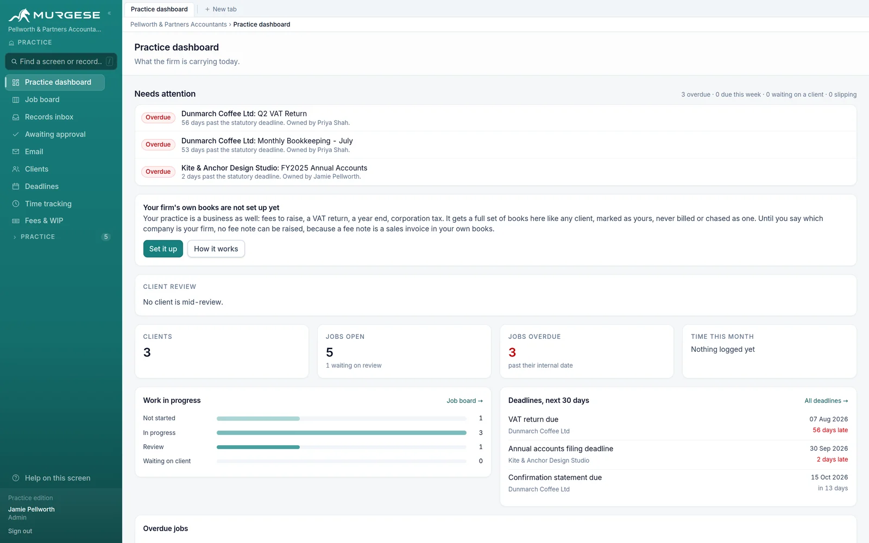Click the search magnifier icon
Viewport: 869px width, 543px height.
14,61
